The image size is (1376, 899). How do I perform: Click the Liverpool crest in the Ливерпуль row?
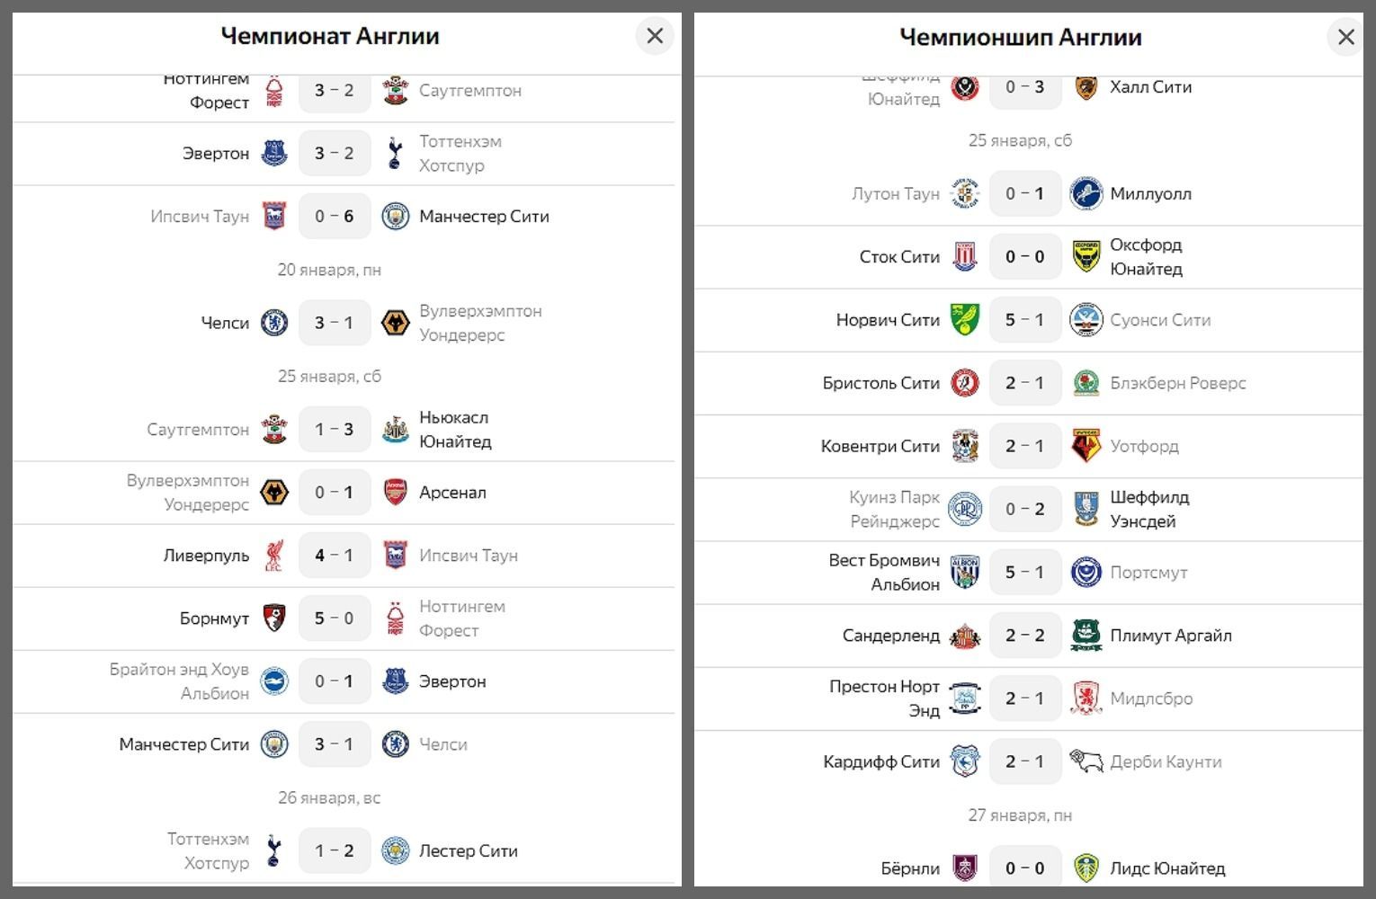(274, 556)
